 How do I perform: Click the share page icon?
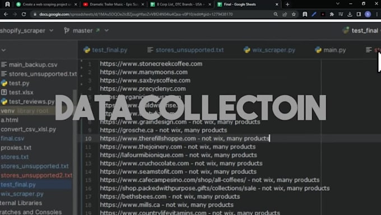coord(285,15)
